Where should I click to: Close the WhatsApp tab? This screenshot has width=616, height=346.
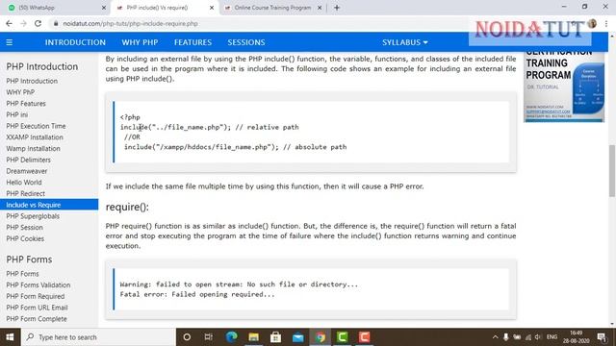coord(104,8)
